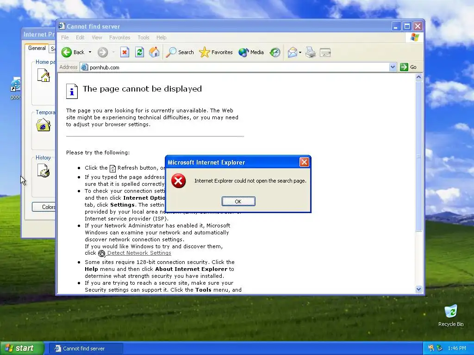This screenshot has height=355, width=474.
Task: Select the General tab in Internet Properties
Action: point(37,48)
